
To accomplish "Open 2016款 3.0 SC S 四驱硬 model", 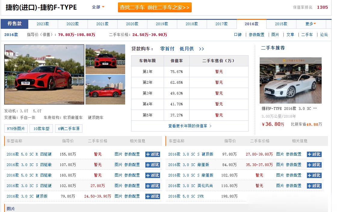I will (x=29, y=186).
